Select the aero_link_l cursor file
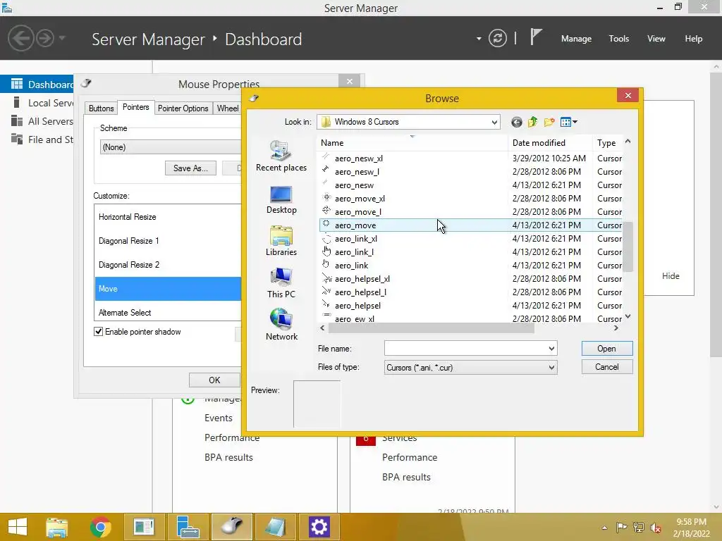Screen dimensions: 722x541 (470, 251)
